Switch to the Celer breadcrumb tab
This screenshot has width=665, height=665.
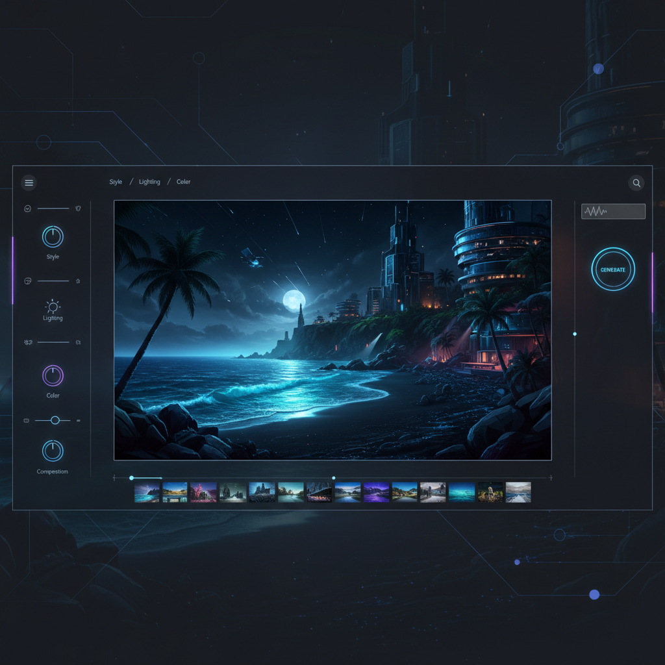tap(183, 182)
